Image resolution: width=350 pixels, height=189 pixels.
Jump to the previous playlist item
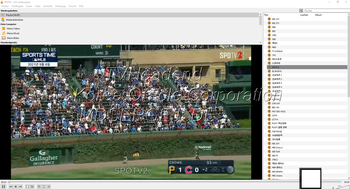tap(11, 187)
